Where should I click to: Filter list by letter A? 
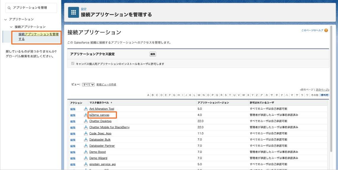148,95
